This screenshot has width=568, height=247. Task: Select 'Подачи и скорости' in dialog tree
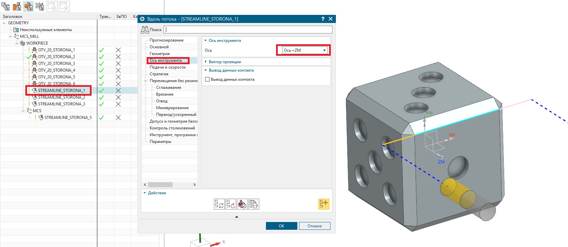coord(168,67)
